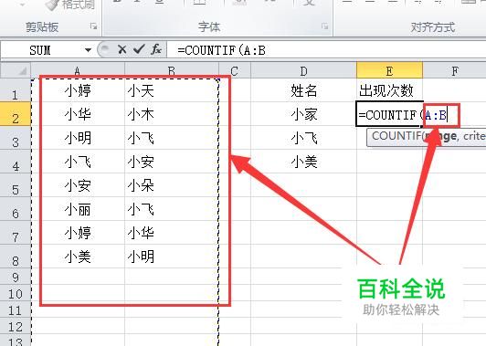Click the 姓名 header cell in column D

(x=303, y=90)
